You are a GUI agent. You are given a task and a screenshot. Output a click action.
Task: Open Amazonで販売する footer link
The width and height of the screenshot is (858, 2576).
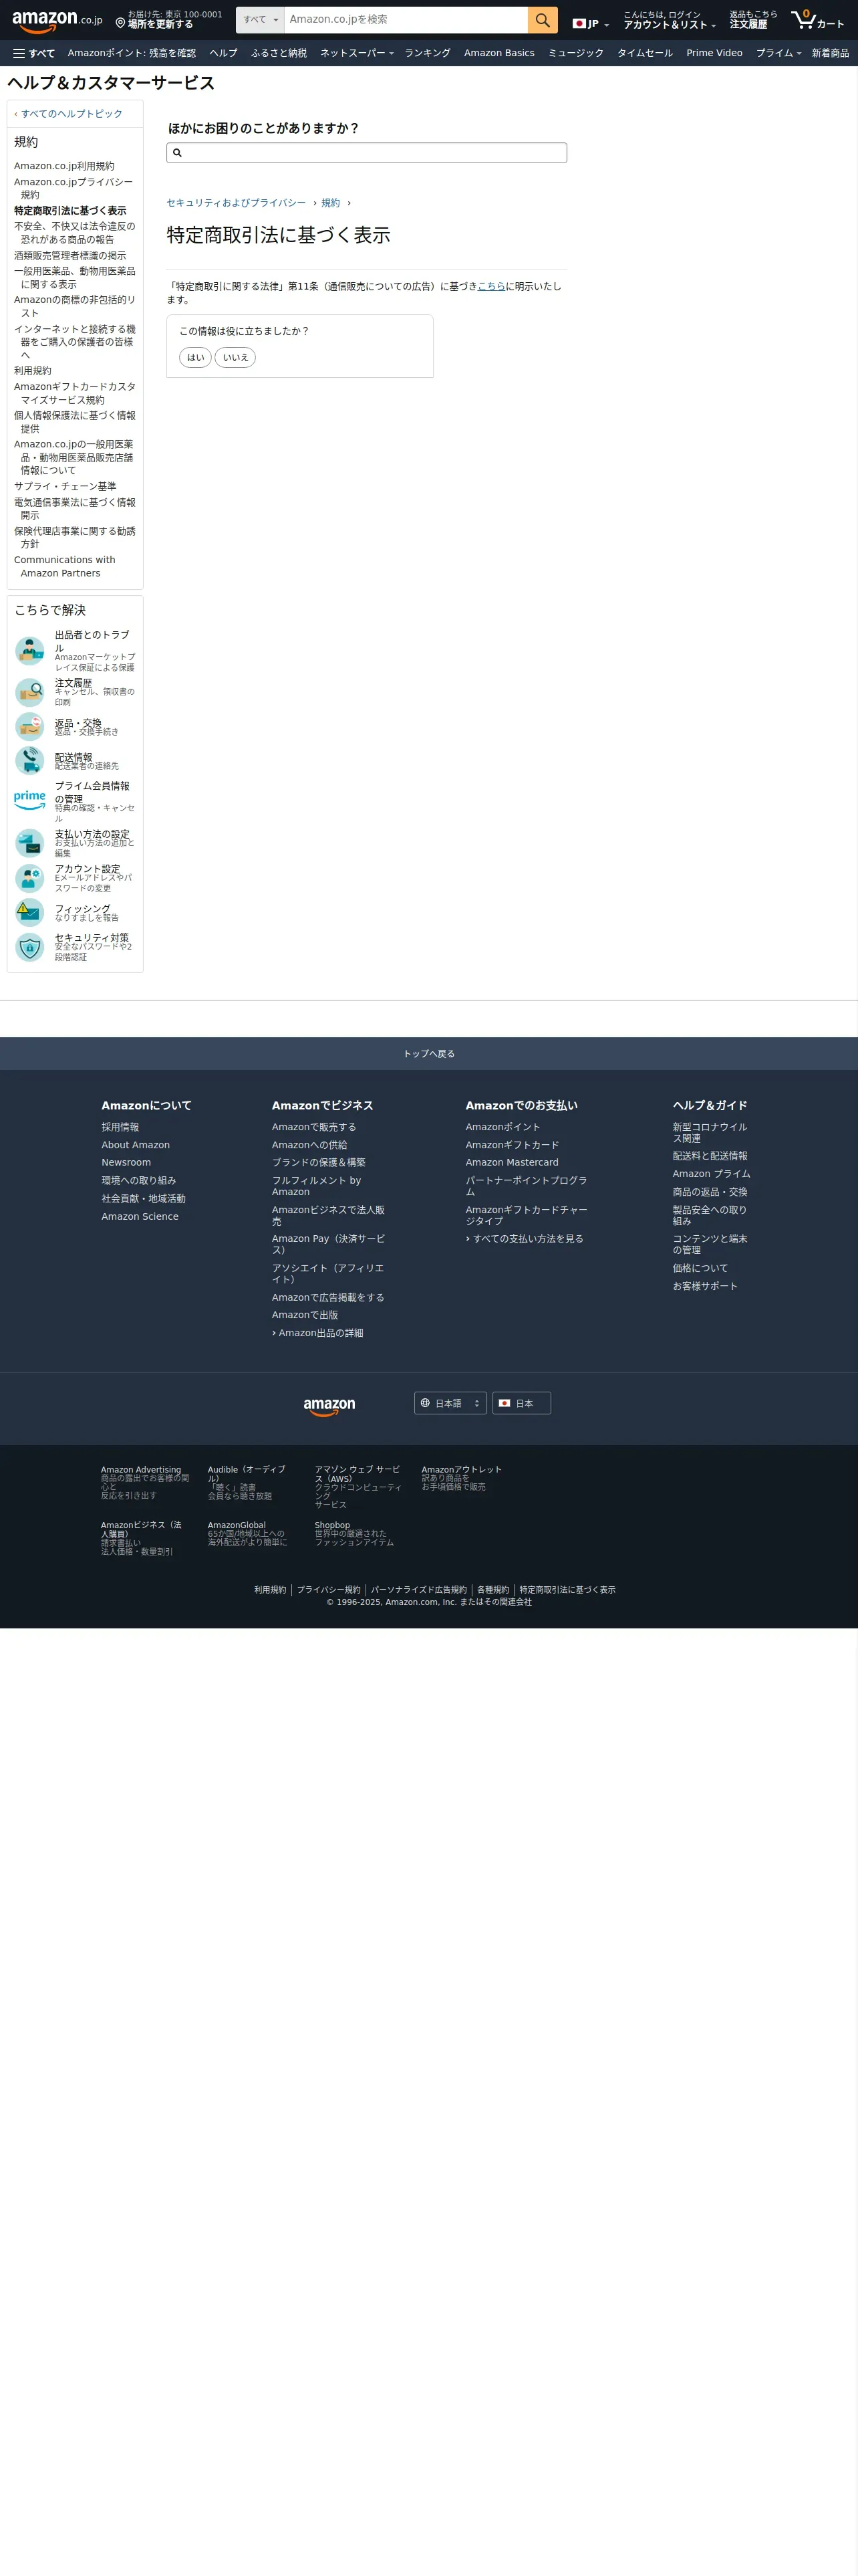pos(313,1127)
